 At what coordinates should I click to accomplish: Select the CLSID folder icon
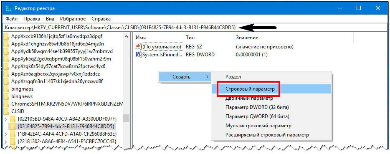click(6, 111)
